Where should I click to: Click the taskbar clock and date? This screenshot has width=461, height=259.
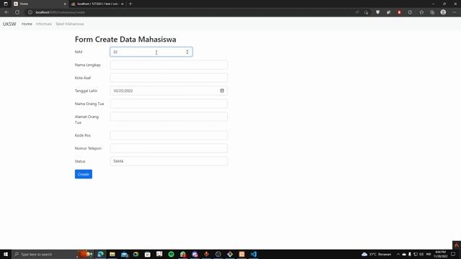coord(440,254)
